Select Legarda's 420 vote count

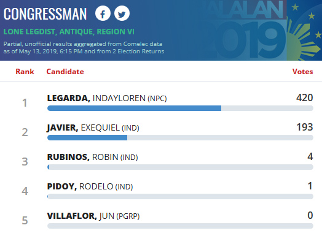tap(305, 97)
